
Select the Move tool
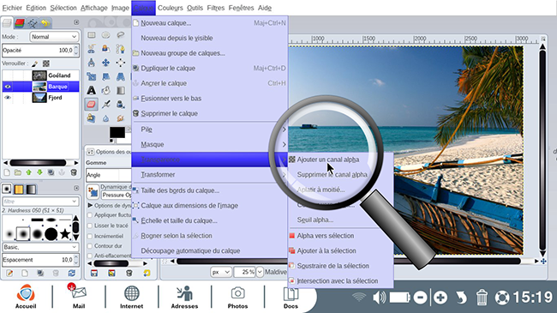click(x=106, y=63)
